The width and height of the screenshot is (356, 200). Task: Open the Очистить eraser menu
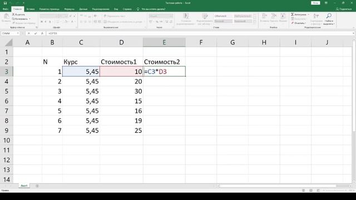299,23
